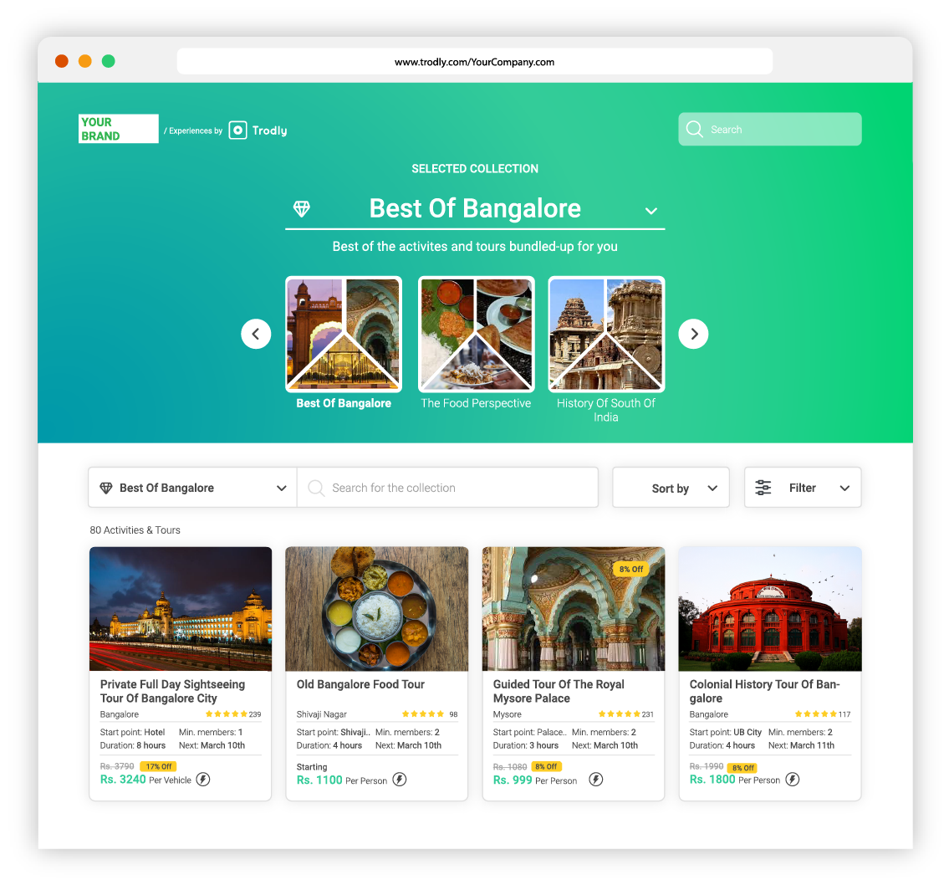The image size is (949, 885).
Task: Click the filter sliders icon
Action: coord(763,488)
